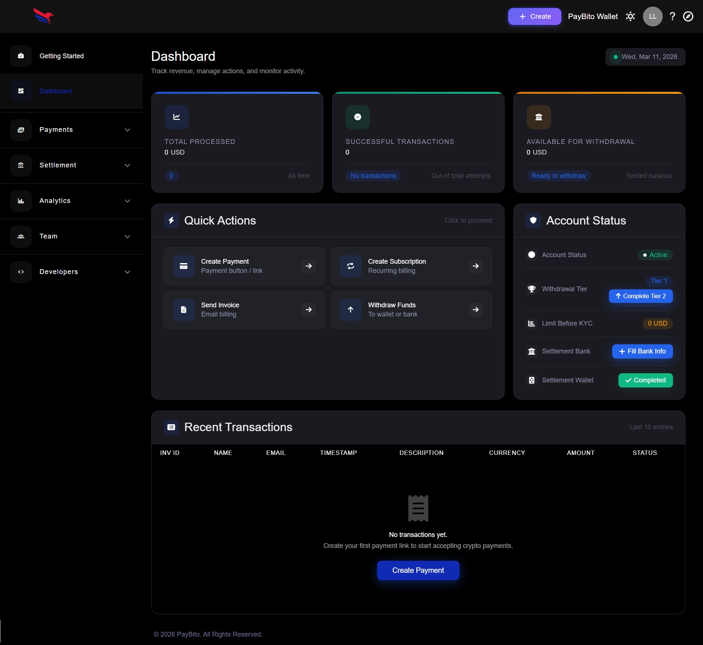
Task: Click the Create Subscription arrow button
Action: pyautogui.click(x=476, y=266)
